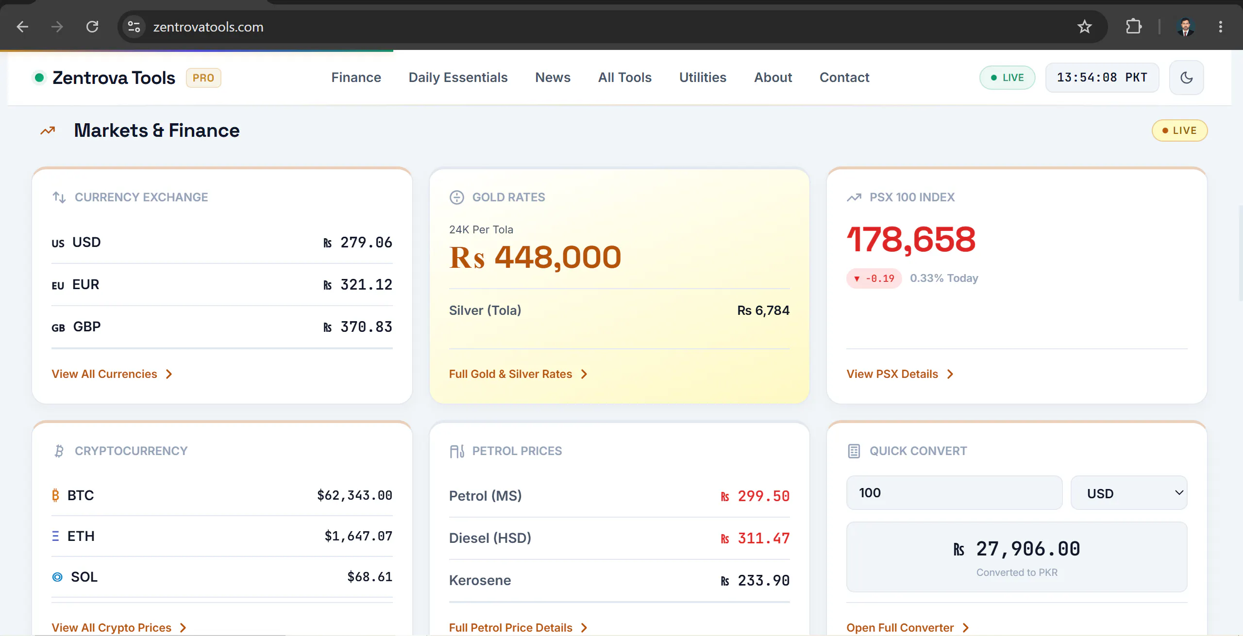The image size is (1243, 636).
Task: Click the Silver (Tola) Rs 6,784 value
Action: click(763, 310)
